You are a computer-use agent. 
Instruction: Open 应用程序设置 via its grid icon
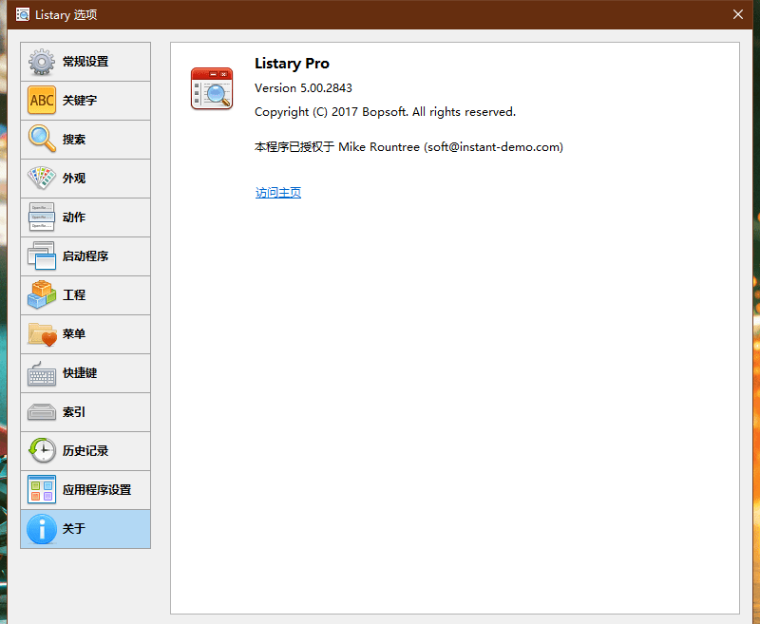coord(42,490)
